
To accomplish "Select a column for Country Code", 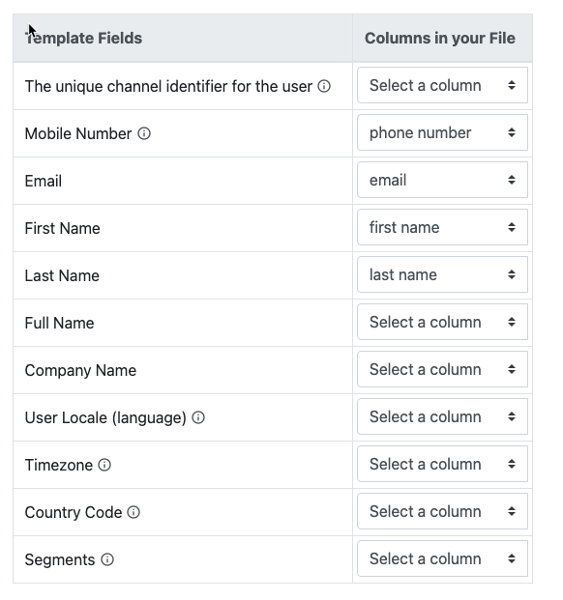I will pyautogui.click(x=442, y=511).
